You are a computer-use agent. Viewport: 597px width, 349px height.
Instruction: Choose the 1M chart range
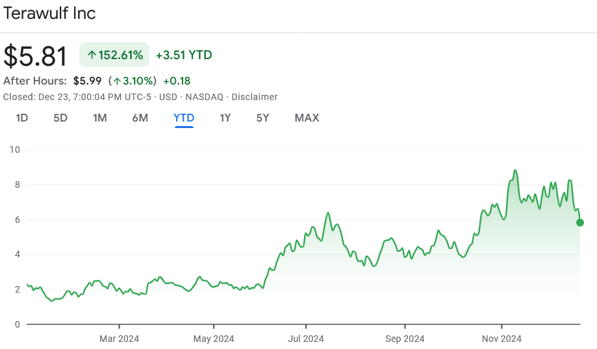[x=100, y=118]
